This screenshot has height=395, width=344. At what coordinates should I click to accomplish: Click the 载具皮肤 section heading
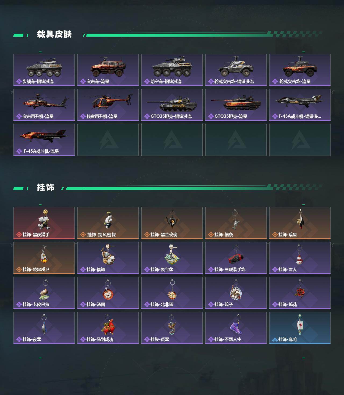[54, 34]
